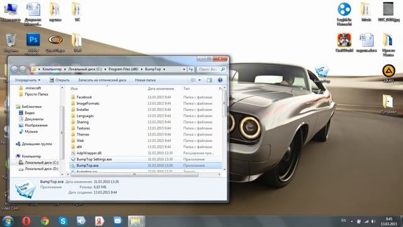Open Skype from the taskbar

(x=63, y=221)
